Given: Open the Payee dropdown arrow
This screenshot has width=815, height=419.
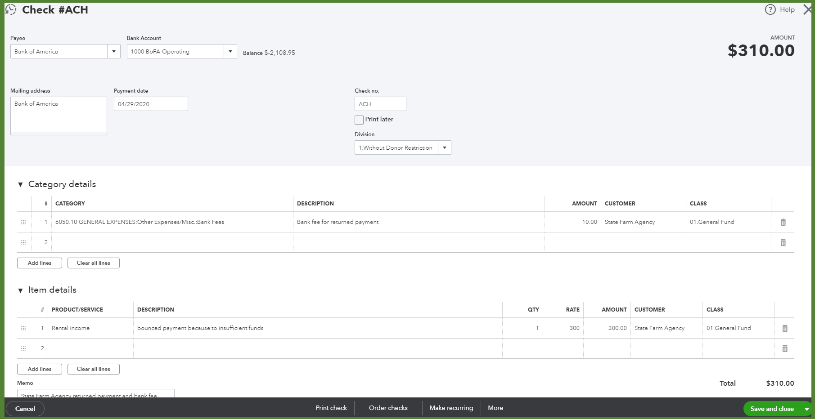Looking at the screenshot, I should pos(114,51).
